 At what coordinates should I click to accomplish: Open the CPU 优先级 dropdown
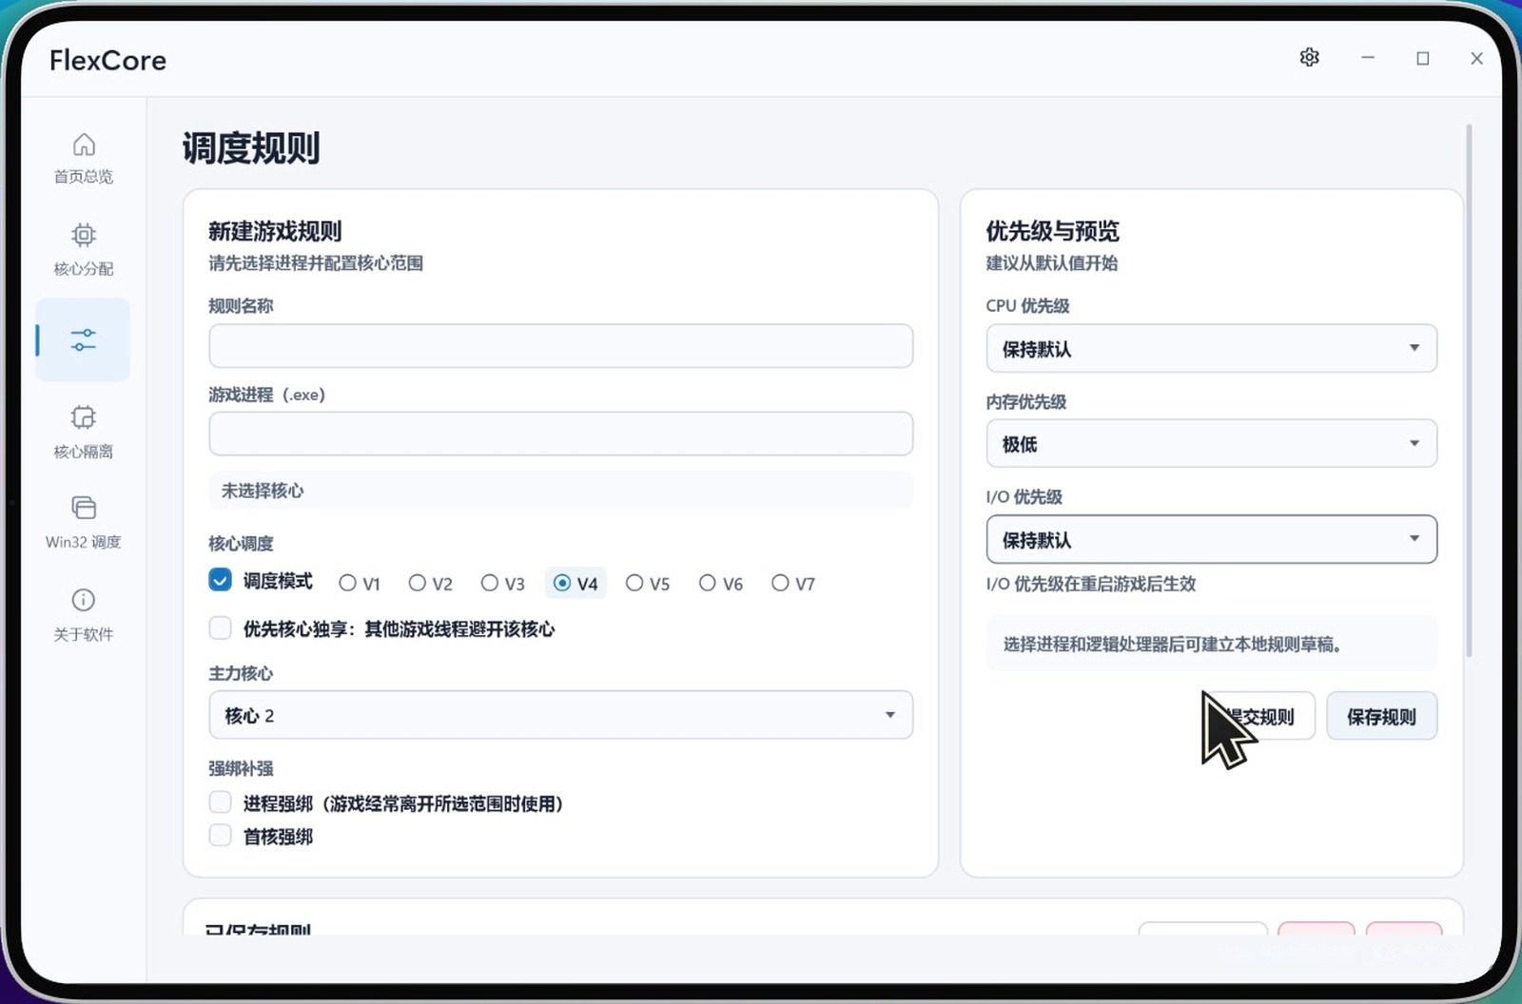coord(1211,349)
